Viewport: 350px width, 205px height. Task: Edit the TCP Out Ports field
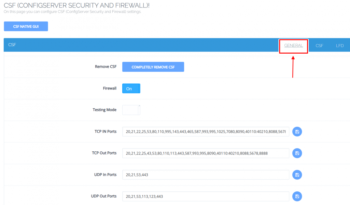[x=206, y=153]
